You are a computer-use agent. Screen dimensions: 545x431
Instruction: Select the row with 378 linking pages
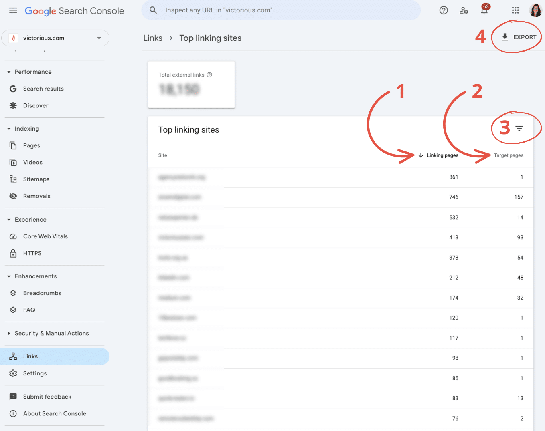(x=341, y=258)
